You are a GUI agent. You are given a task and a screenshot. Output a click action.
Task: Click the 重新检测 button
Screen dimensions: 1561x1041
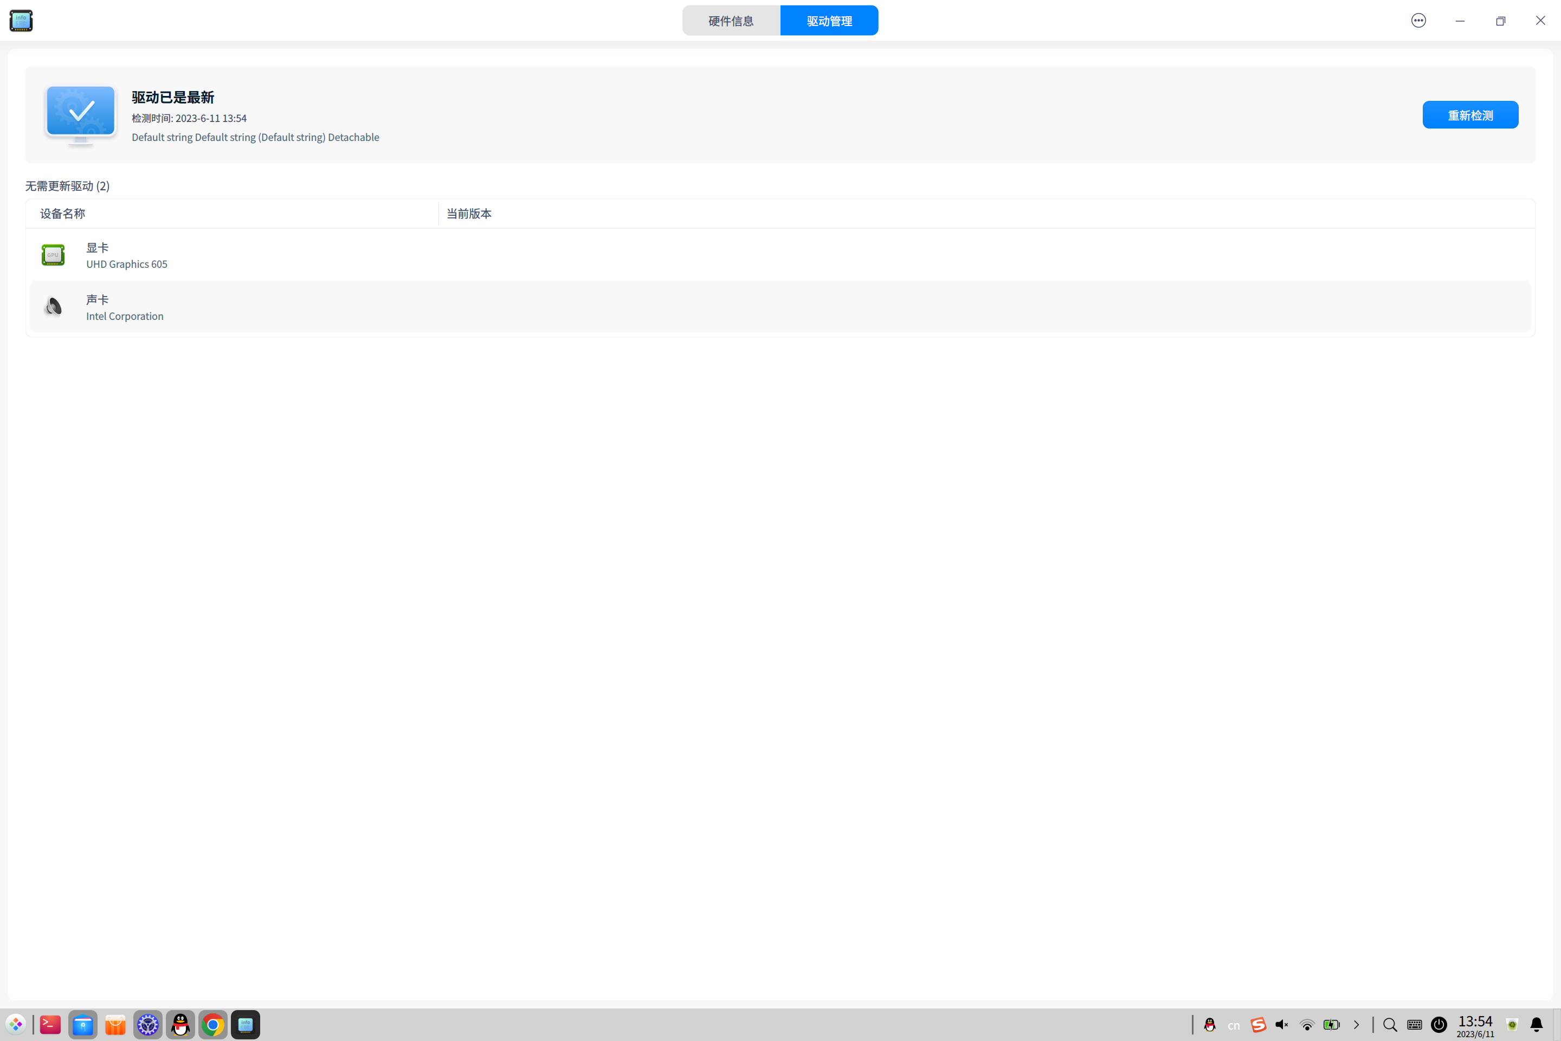point(1469,115)
